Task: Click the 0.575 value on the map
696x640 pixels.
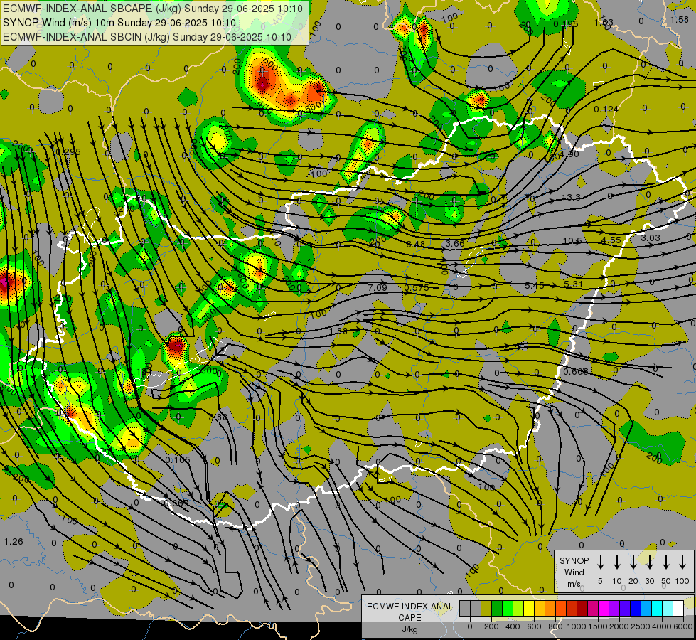Action: (417, 288)
